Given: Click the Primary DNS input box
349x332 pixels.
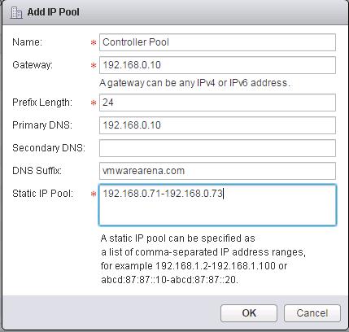Looking at the screenshot, I should pyautogui.click(x=217, y=125).
